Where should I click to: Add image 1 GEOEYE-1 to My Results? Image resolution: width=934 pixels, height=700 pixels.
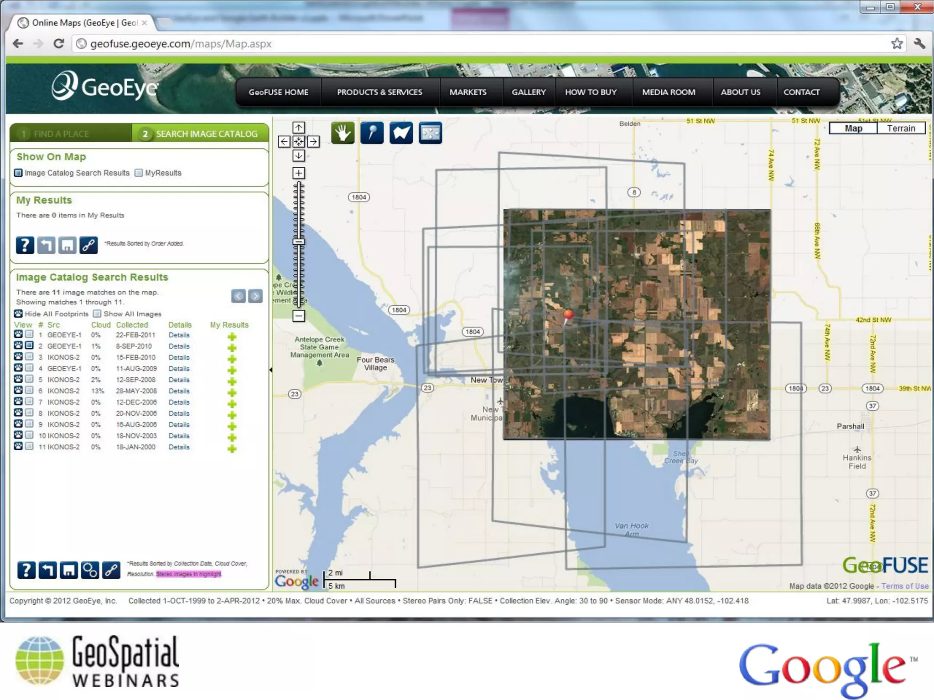tap(232, 337)
